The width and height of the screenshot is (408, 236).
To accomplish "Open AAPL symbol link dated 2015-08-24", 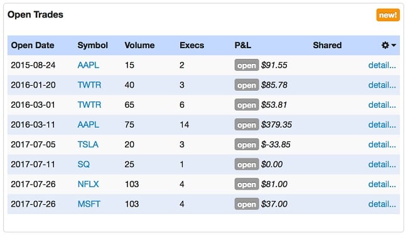I will click(89, 65).
